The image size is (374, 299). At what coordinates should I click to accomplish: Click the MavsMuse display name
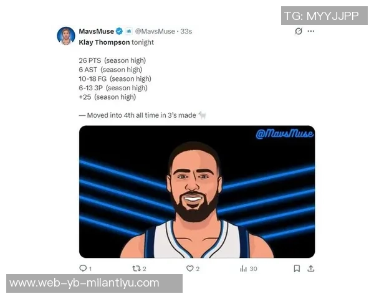point(97,31)
